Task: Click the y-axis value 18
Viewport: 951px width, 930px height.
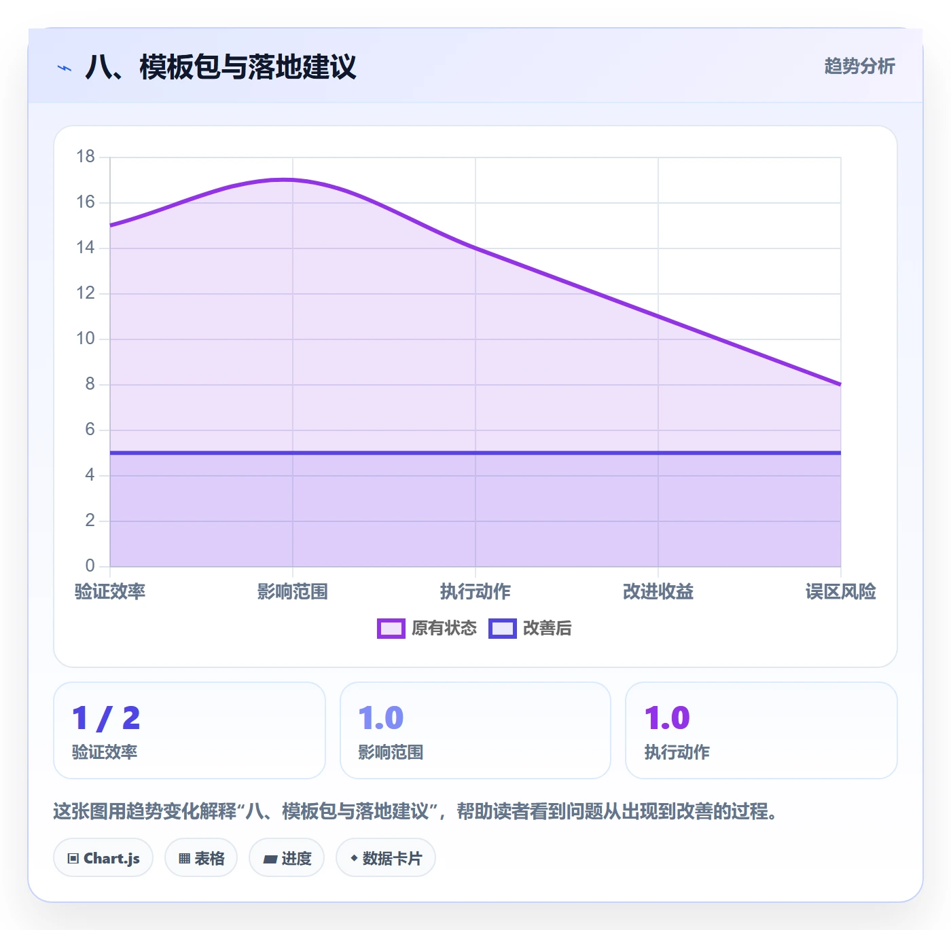Action: [x=86, y=157]
